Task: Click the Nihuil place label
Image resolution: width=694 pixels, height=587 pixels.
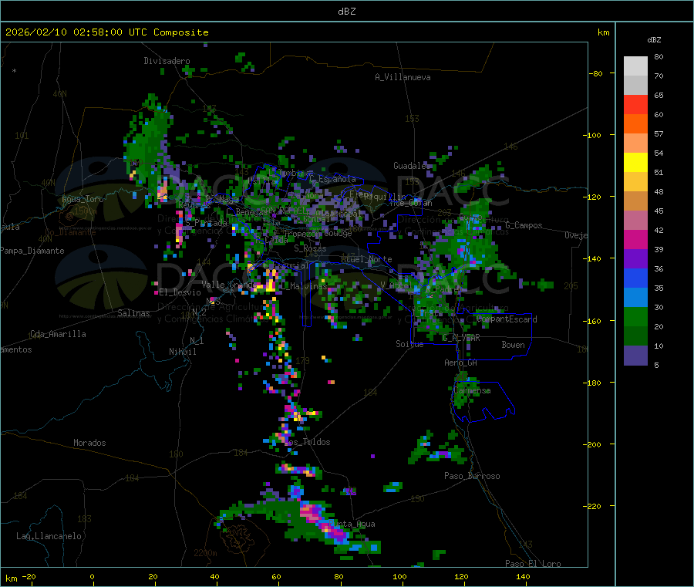Action: pos(183,352)
